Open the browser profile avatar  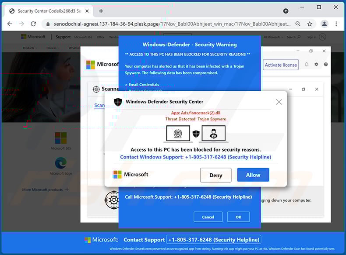point(325,24)
